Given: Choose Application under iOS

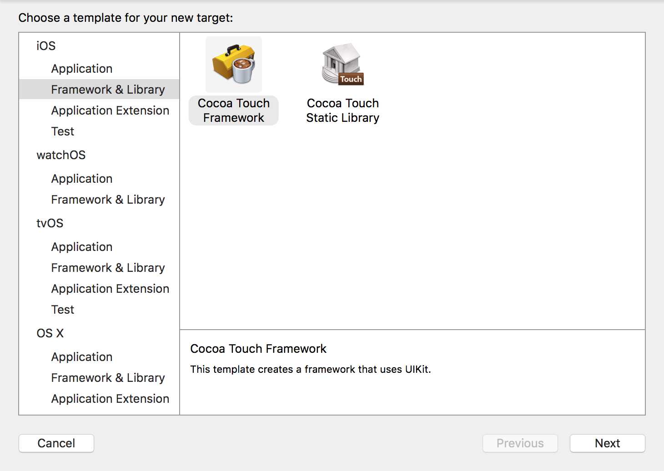Looking at the screenshot, I should 82,69.
